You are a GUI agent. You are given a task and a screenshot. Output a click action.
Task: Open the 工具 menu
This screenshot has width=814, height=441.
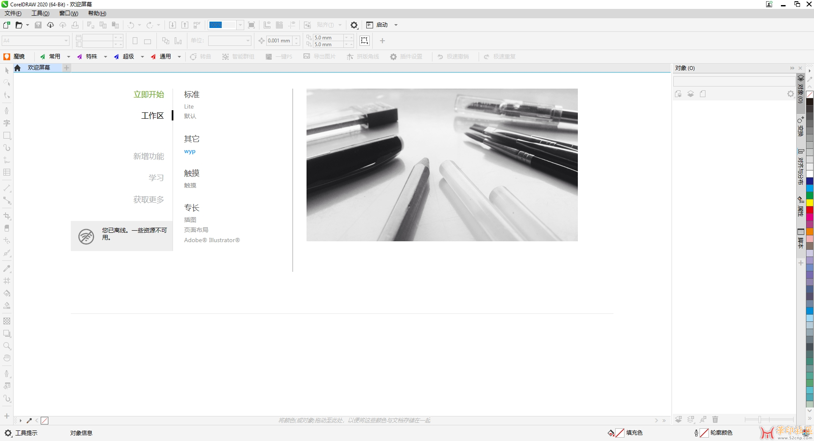[x=40, y=14]
